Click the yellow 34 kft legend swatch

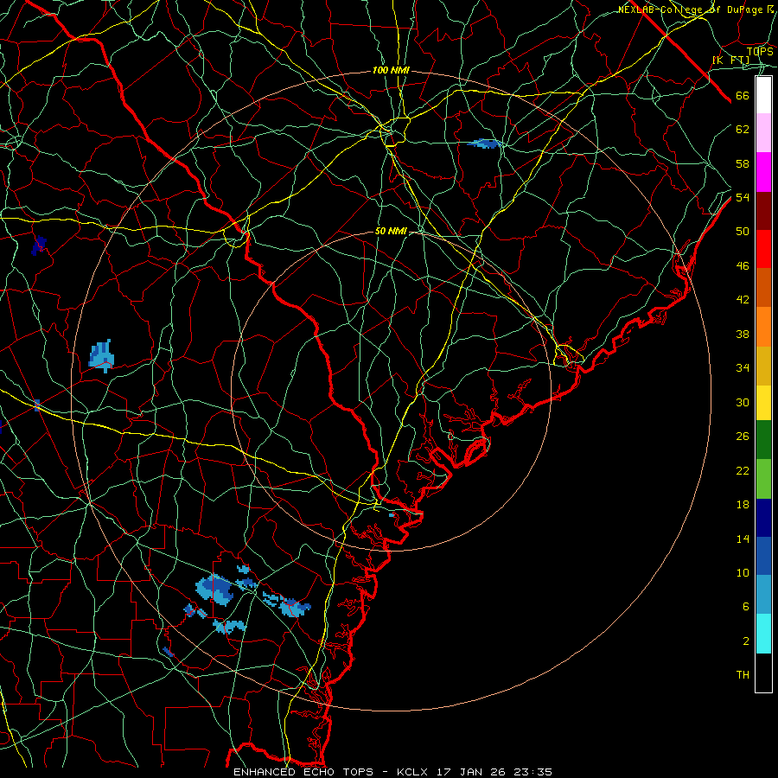(x=763, y=366)
